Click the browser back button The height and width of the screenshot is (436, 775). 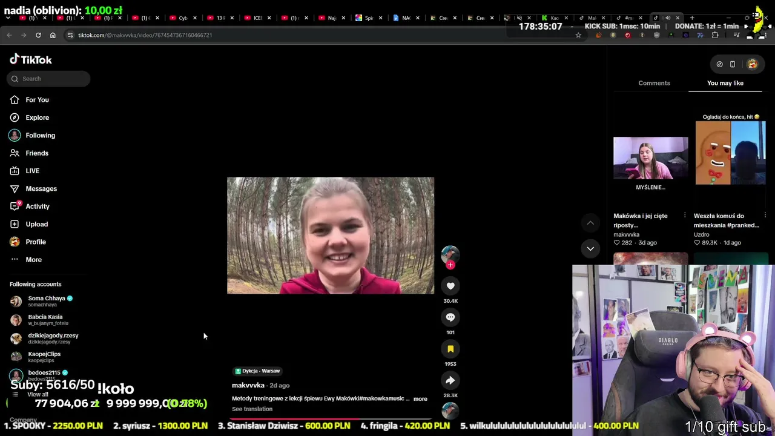point(9,35)
